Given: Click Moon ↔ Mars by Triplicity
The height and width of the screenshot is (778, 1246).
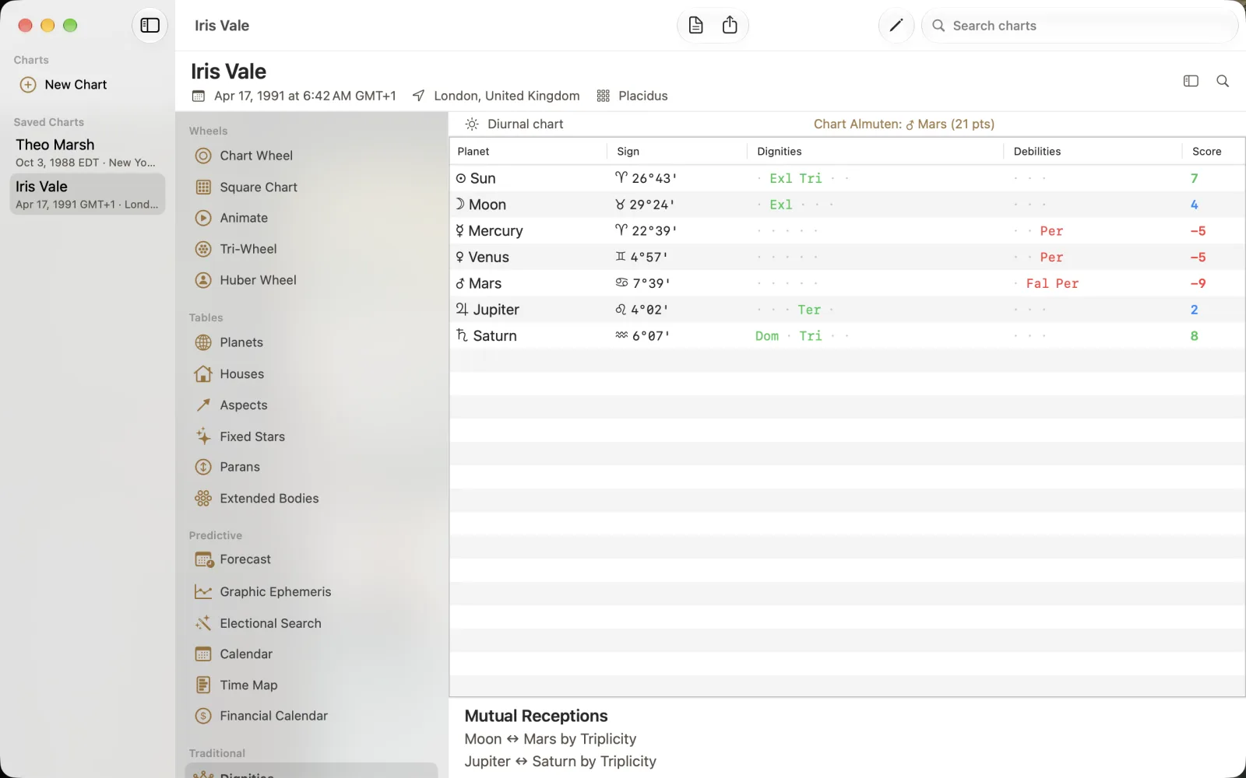Looking at the screenshot, I should (x=551, y=739).
